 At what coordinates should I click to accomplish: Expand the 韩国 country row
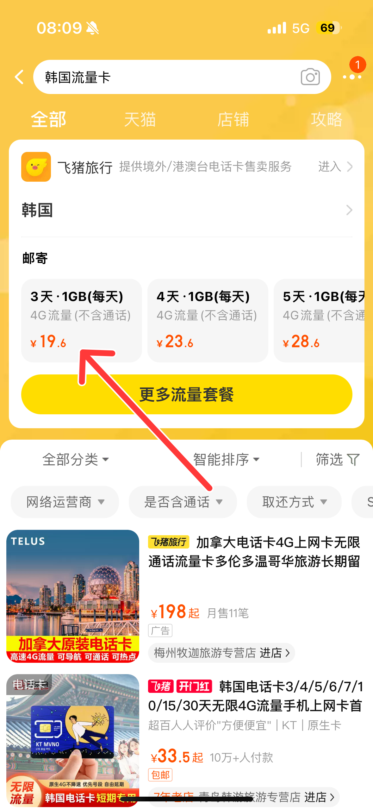187,210
